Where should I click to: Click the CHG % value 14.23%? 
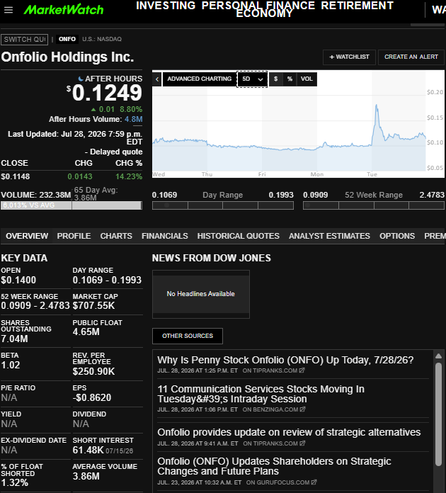click(129, 176)
